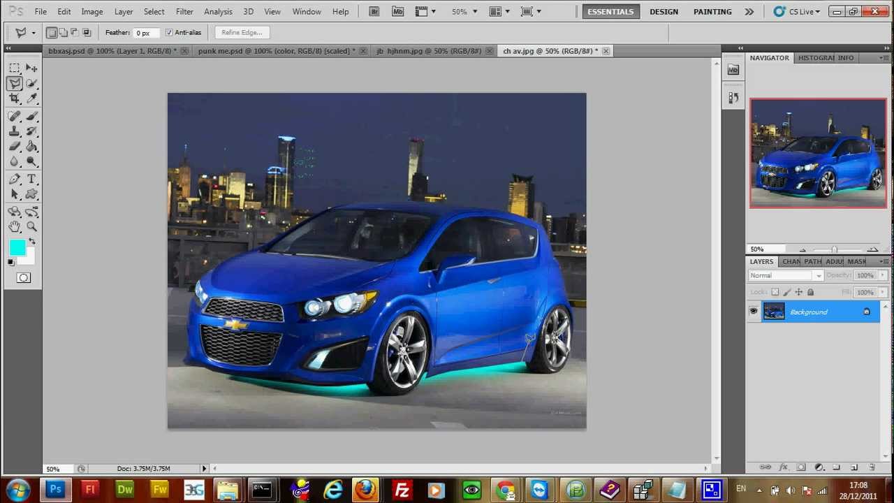The image size is (894, 503).
Task: Open the Screen Mode dropdown
Action: (531, 11)
